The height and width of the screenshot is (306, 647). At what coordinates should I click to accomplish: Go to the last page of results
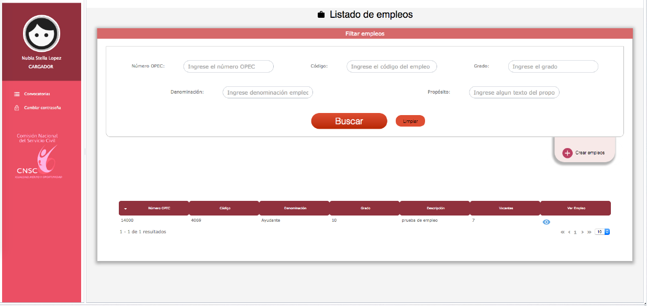point(589,232)
